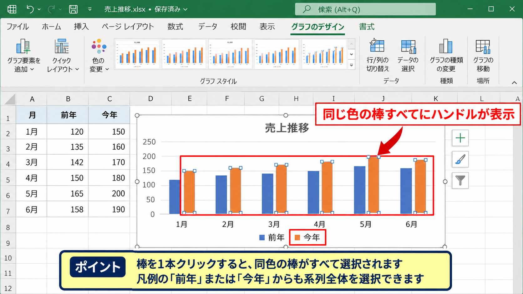Select the first chart style thumbnail
This screenshot has width=523, height=294.
point(137,54)
